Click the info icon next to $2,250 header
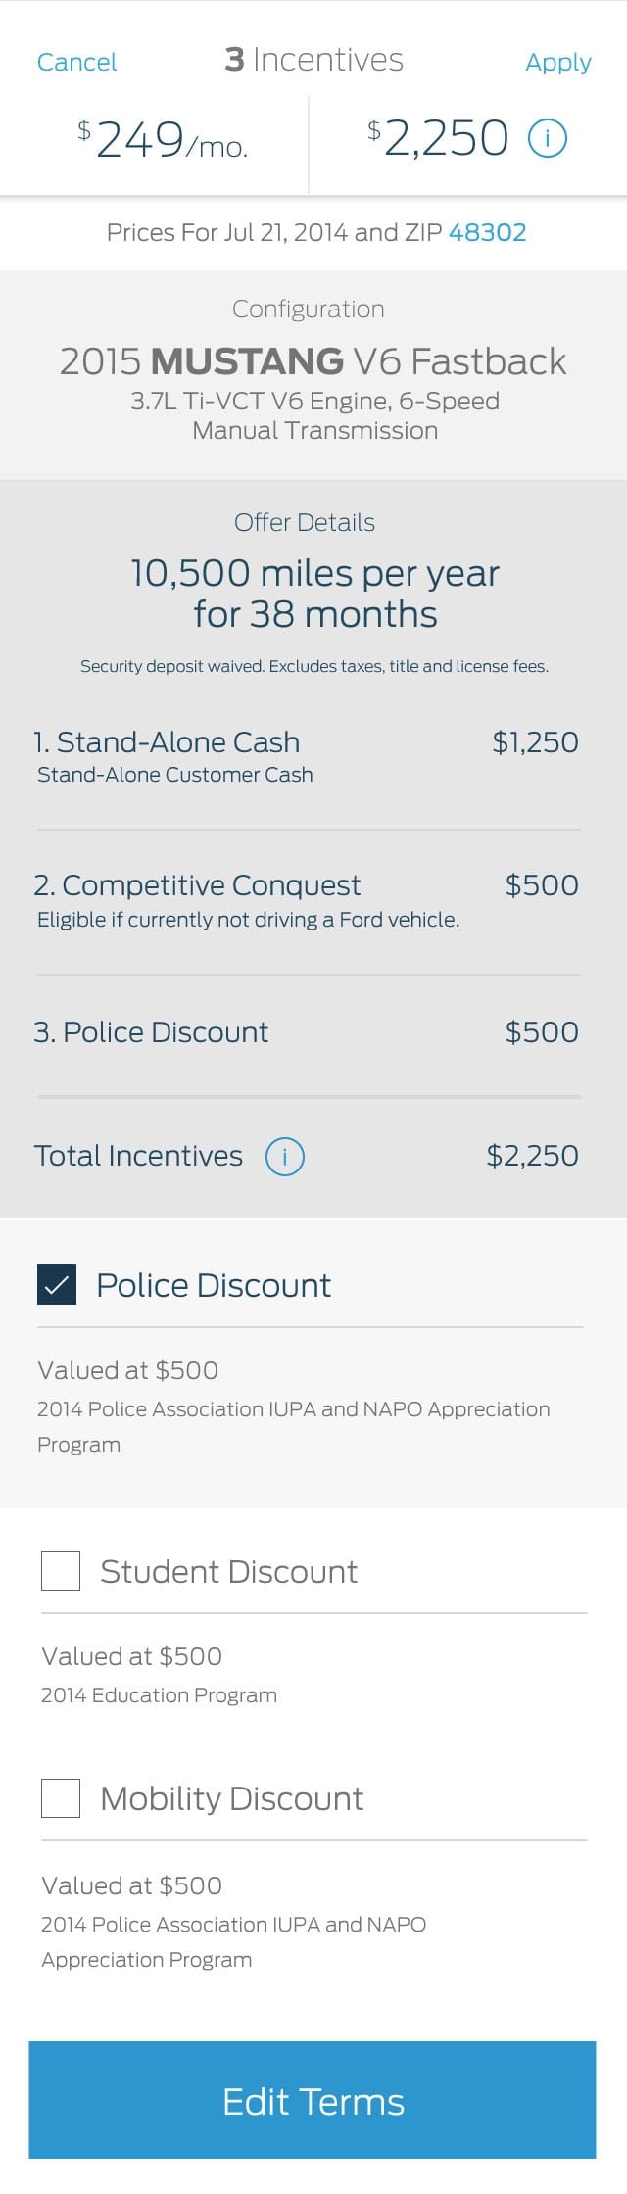 (x=548, y=138)
